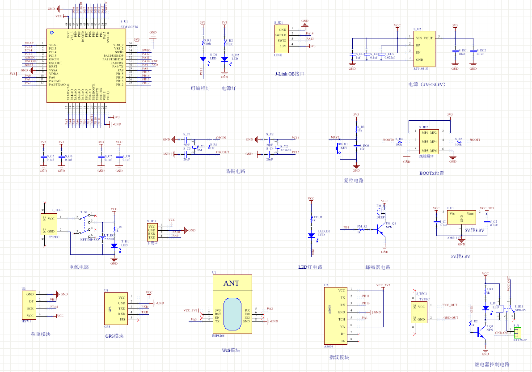Click the 电源（5V-->3.3V）section label
532x372 pixels.
tap(427, 84)
